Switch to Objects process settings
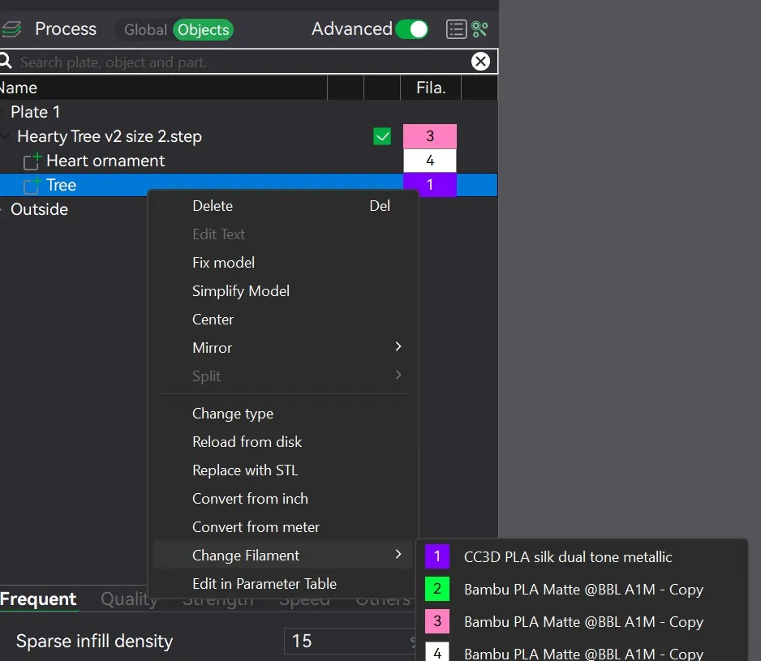Image resolution: width=761 pixels, height=661 pixels. coord(204,30)
